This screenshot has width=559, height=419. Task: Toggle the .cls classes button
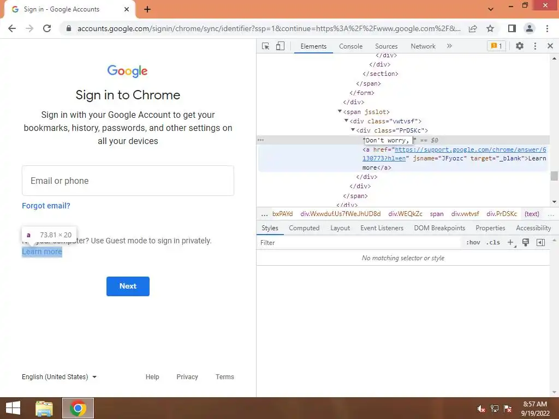(493, 243)
